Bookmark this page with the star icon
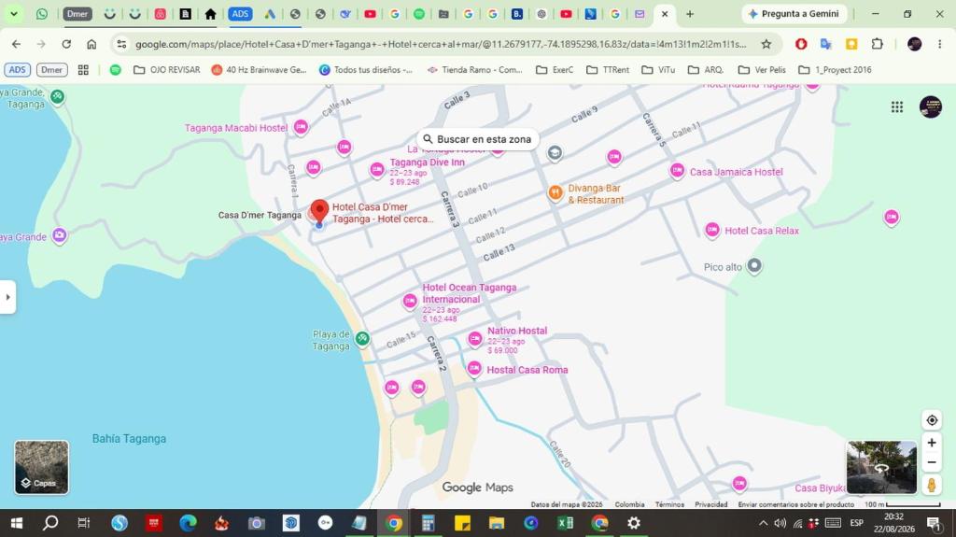This screenshot has height=537, width=956. [x=766, y=44]
